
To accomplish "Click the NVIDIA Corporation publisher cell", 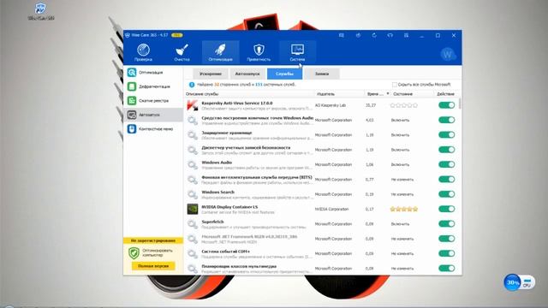I will tap(331, 209).
